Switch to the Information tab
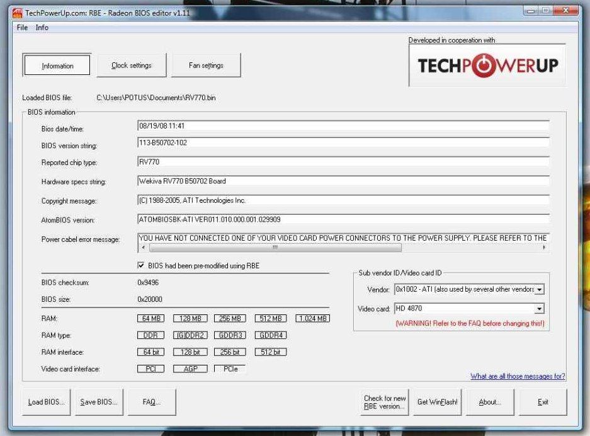 [57, 66]
